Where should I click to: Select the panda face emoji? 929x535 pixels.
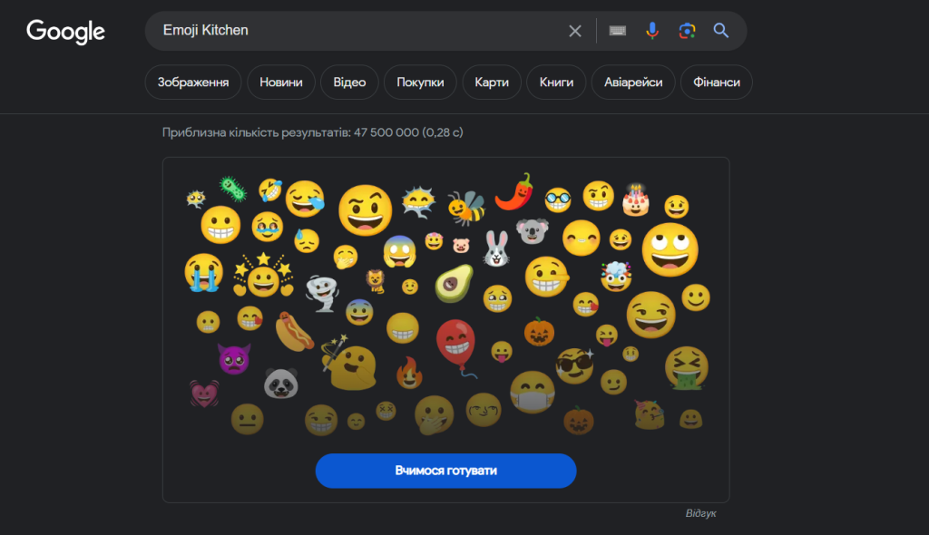coord(281,383)
